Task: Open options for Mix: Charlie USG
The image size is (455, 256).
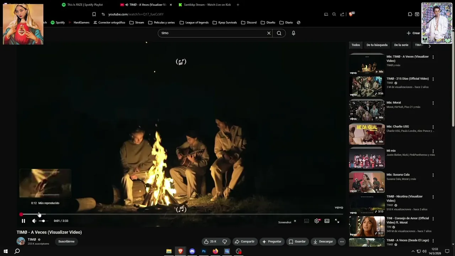Action: coord(433,127)
